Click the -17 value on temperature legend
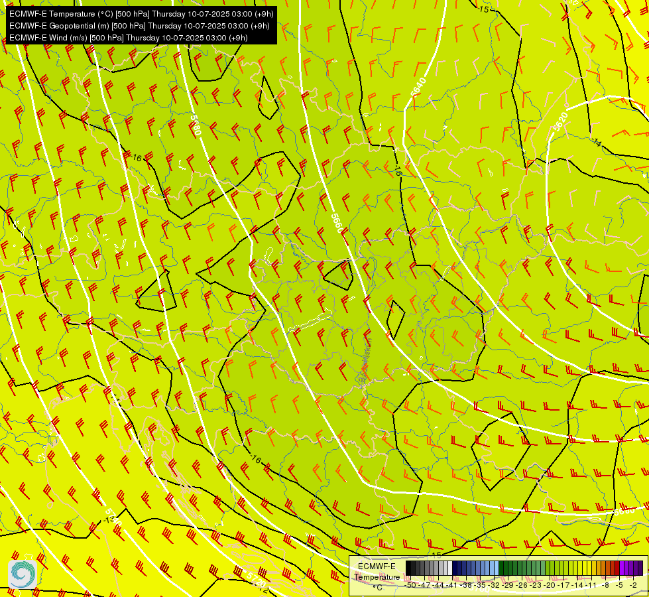649x597 pixels. click(x=563, y=586)
